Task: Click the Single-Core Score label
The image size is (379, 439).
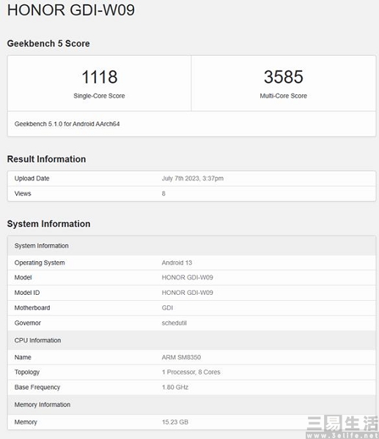Action: (x=99, y=96)
